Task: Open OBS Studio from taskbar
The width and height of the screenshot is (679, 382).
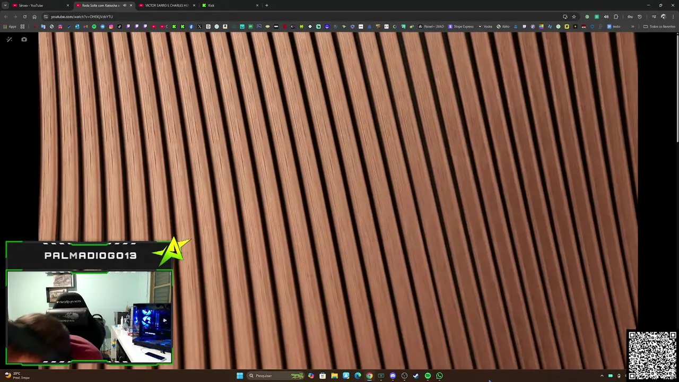Action: [x=404, y=376]
